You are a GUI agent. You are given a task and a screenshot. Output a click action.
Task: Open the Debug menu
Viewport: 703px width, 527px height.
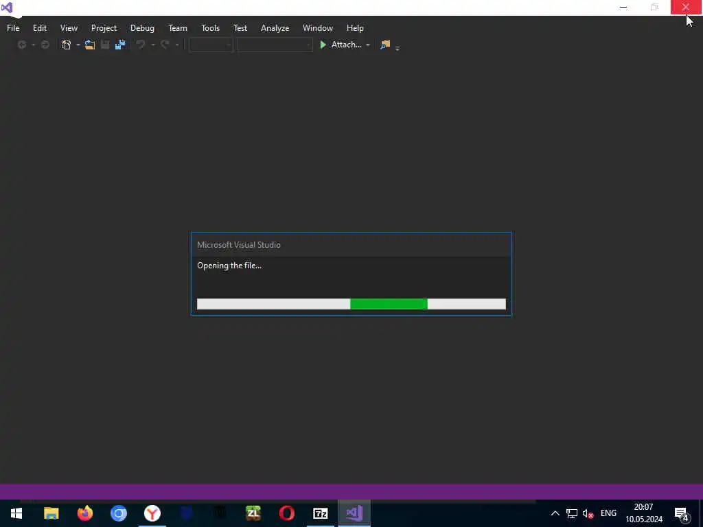(142, 27)
